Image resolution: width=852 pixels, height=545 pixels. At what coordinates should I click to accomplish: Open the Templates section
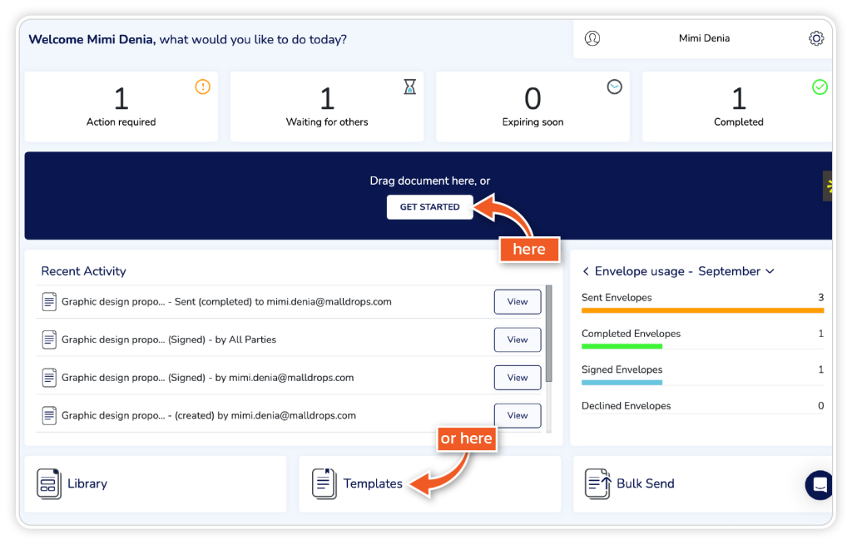tap(373, 483)
